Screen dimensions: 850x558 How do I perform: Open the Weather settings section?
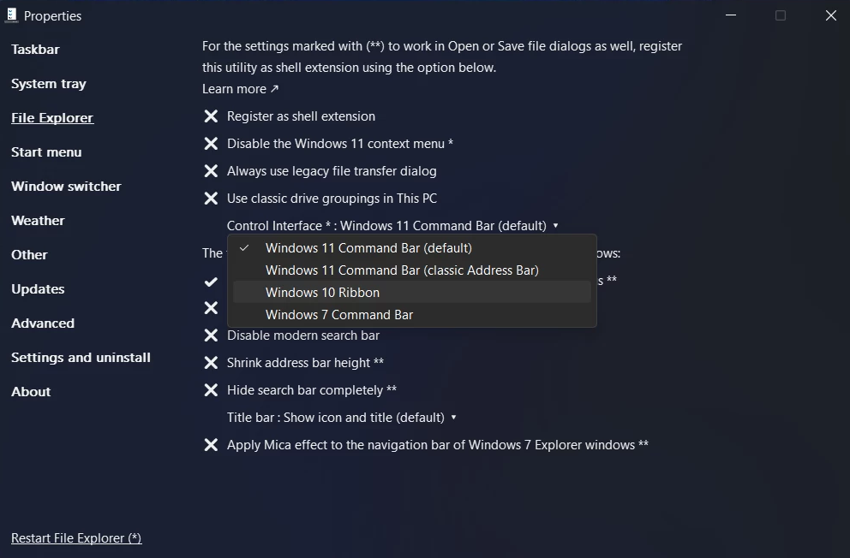pyautogui.click(x=38, y=220)
